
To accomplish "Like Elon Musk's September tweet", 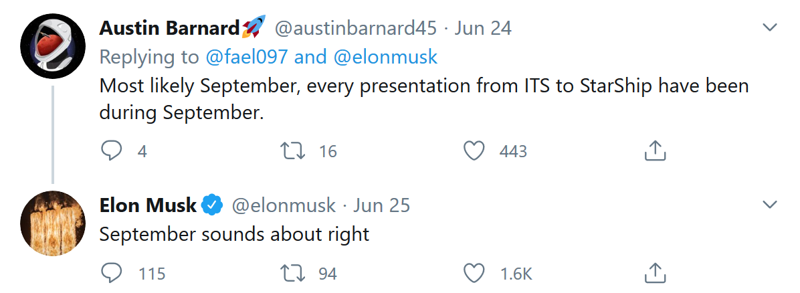I will (x=474, y=273).
